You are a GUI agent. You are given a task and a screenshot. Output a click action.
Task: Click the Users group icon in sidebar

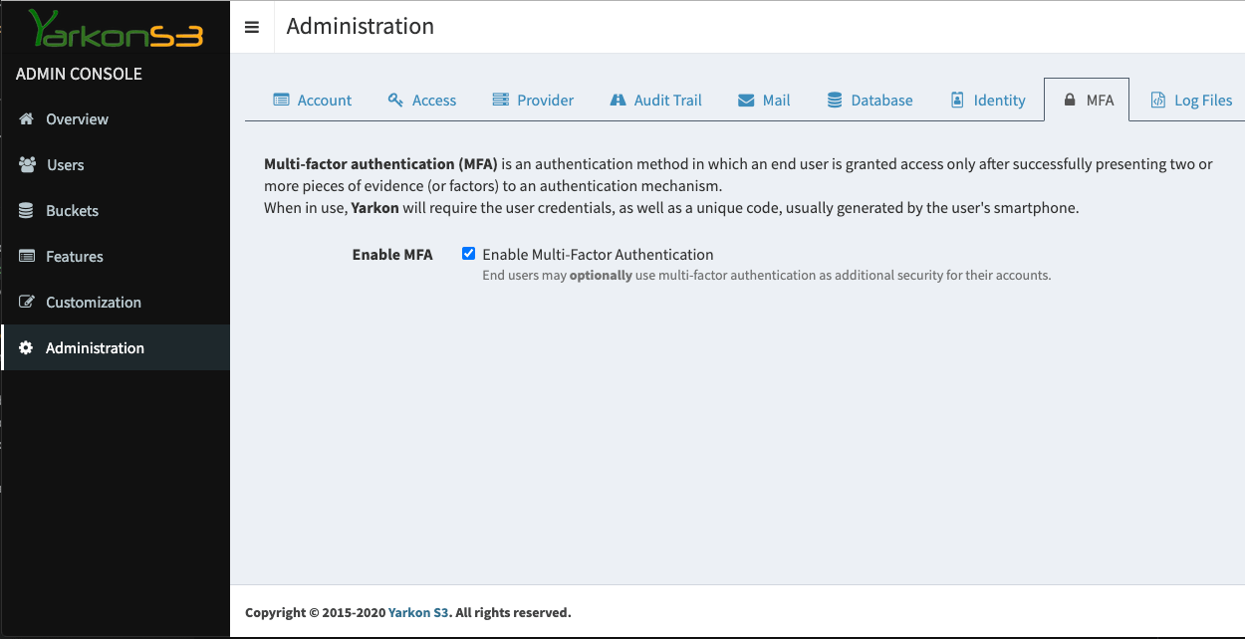[x=27, y=165]
